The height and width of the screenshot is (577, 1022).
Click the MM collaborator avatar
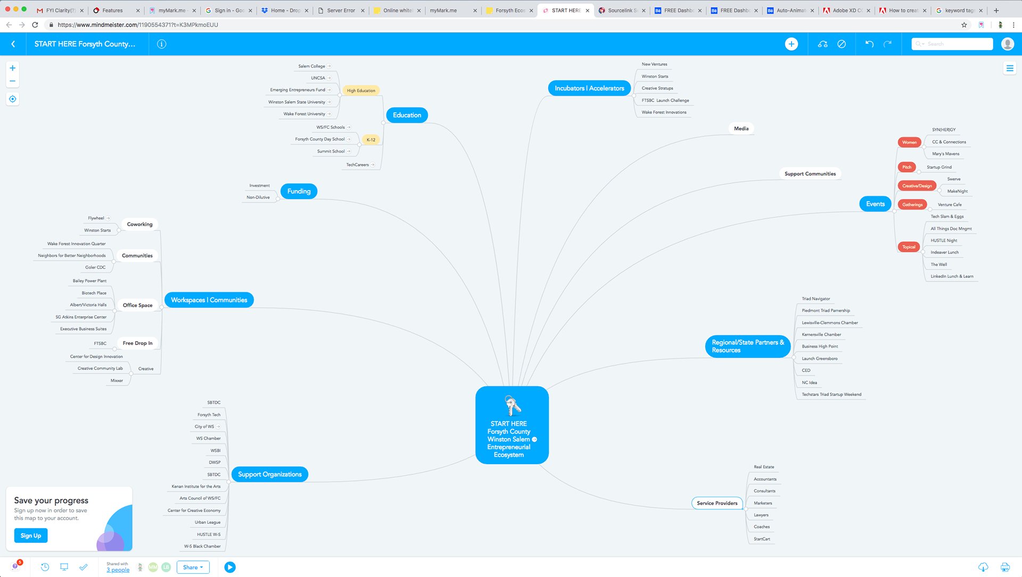coord(153,567)
